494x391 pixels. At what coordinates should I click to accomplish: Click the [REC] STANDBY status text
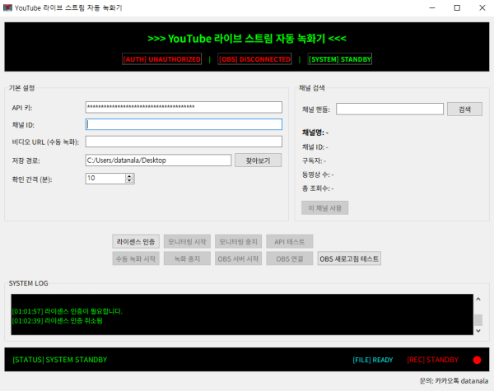tap(432, 360)
